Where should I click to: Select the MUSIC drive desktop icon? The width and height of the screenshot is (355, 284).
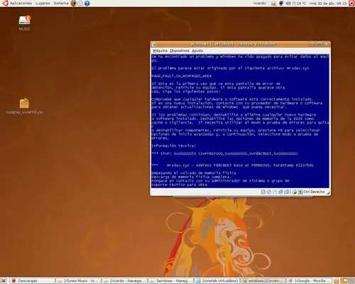[x=24, y=23]
